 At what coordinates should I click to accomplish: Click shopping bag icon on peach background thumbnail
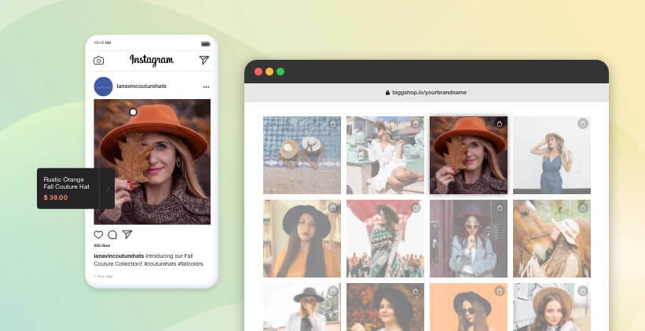[500, 291]
